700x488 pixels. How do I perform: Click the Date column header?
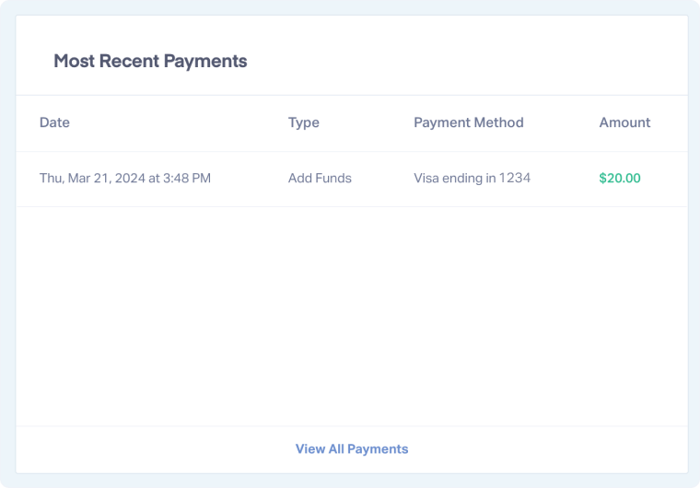click(54, 122)
